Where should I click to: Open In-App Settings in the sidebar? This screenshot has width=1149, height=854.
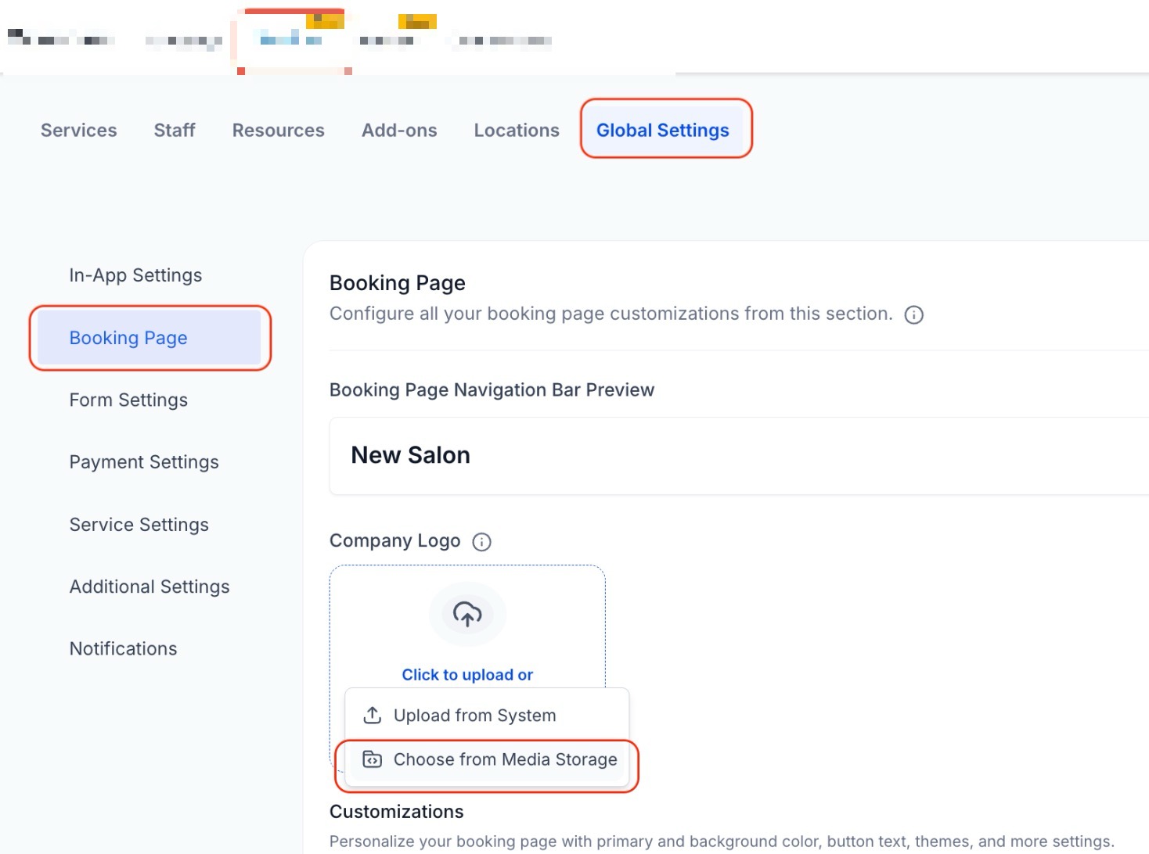[135, 275]
